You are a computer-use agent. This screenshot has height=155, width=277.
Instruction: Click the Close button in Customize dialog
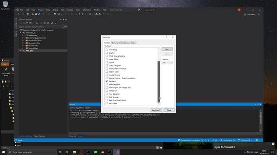(169, 110)
